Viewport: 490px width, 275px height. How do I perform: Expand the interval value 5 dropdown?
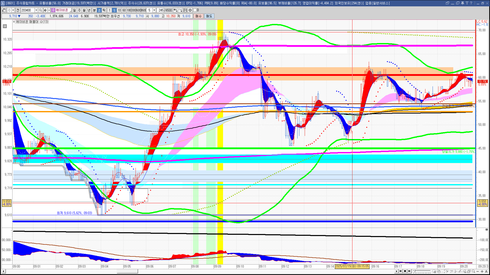154,10
